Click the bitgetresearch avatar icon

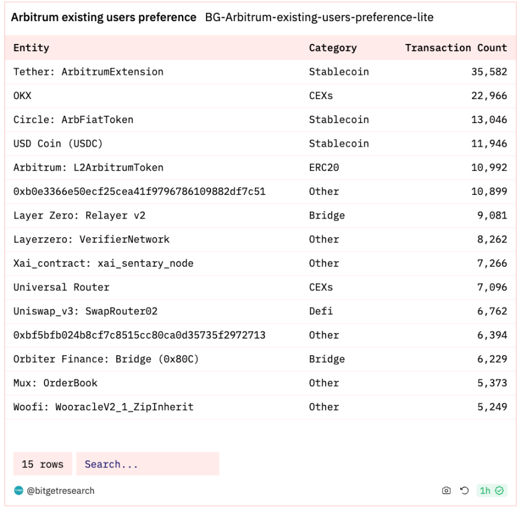pos(19,490)
